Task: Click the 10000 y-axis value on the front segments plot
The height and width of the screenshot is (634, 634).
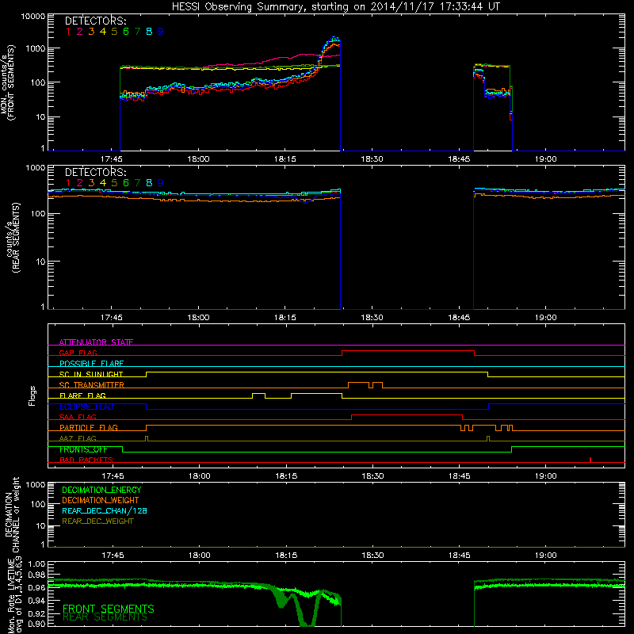Action: pos(33,17)
